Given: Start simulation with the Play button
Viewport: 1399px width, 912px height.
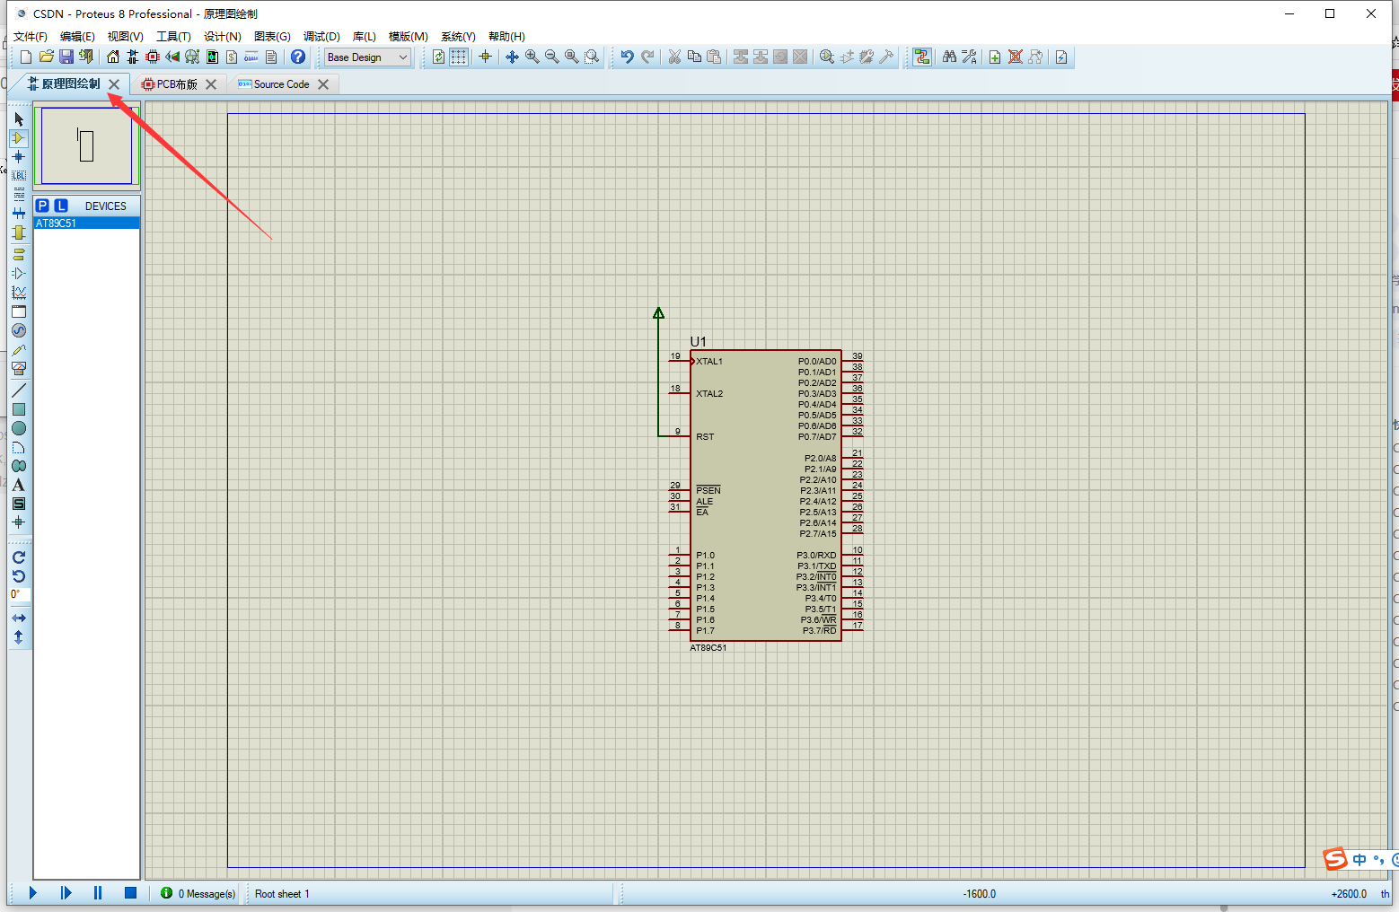Looking at the screenshot, I should coord(33,893).
